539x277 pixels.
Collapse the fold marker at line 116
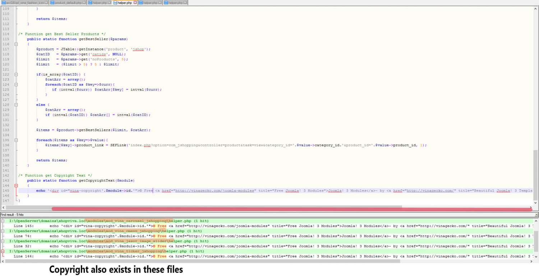(x=16, y=44)
